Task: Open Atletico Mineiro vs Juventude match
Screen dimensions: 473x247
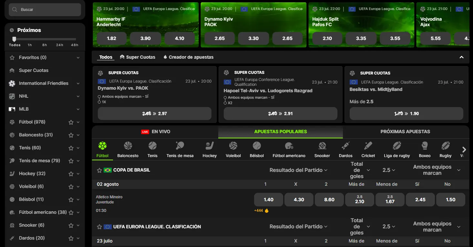Action: tap(109, 200)
